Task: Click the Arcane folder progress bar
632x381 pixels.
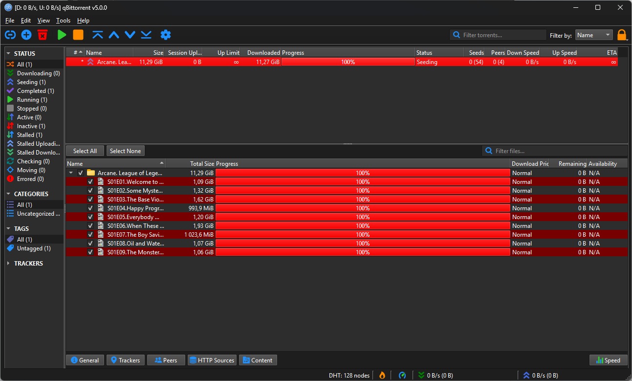Action: 363,173
